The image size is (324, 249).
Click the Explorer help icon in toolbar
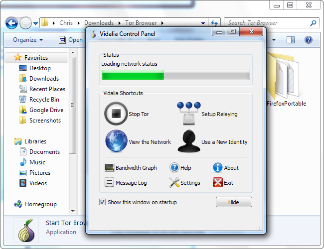[x=308, y=40]
